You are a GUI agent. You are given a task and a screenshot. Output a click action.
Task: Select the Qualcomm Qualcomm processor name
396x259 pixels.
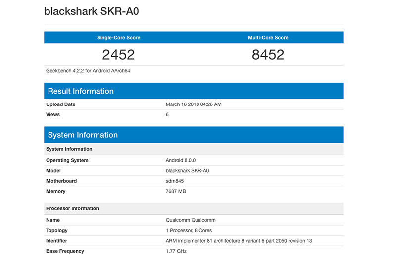[x=191, y=220]
